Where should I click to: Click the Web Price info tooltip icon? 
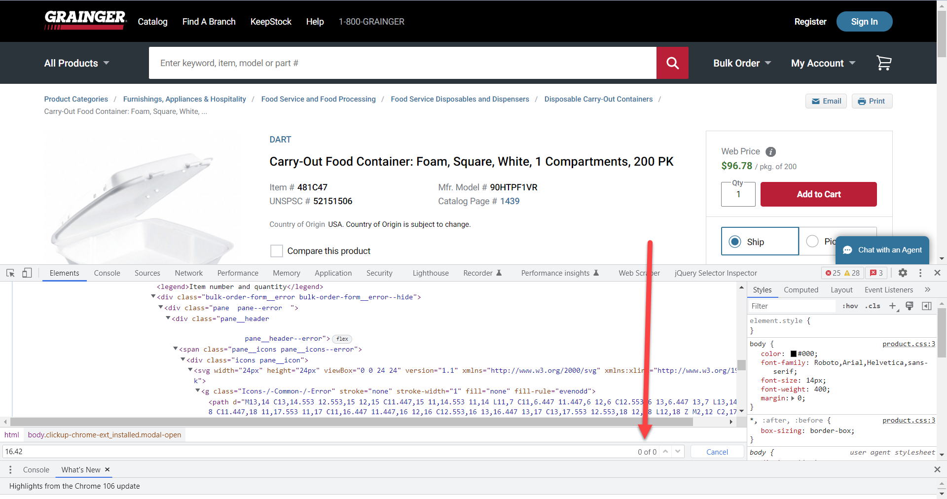(770, 151)
